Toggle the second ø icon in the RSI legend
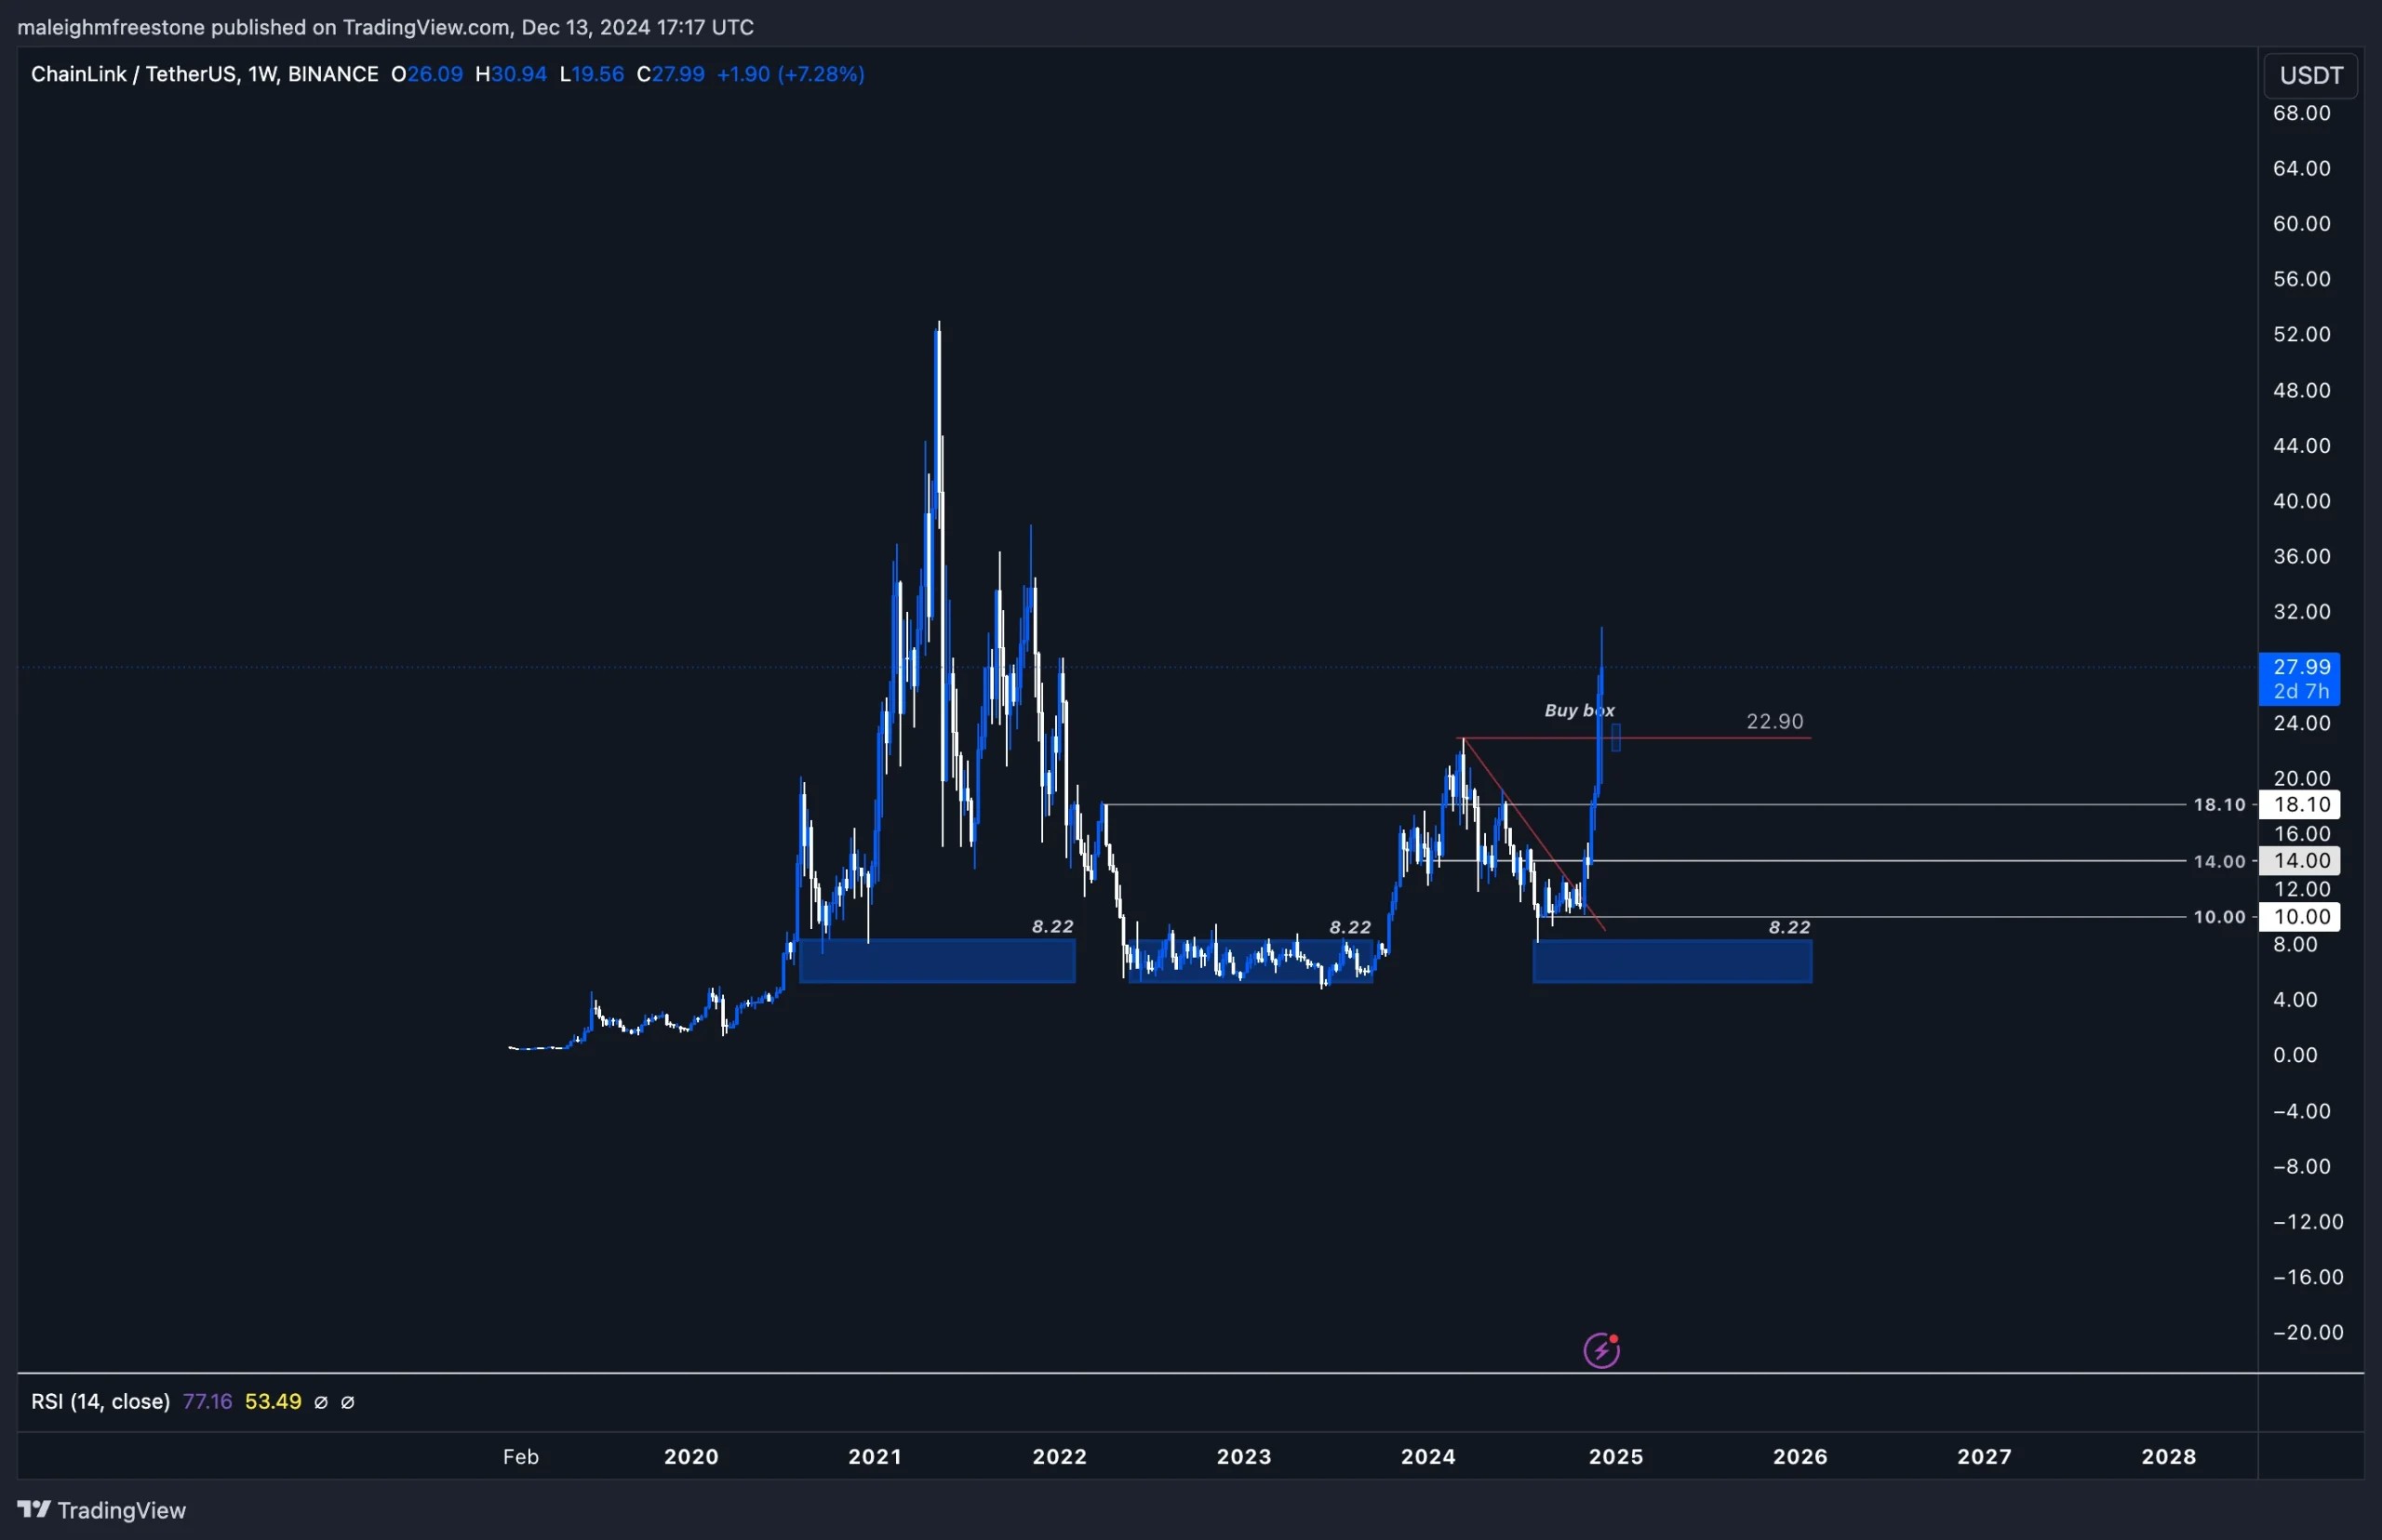 pos(348,1401)
